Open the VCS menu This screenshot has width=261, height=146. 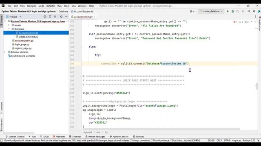click(x=73, y=6)
